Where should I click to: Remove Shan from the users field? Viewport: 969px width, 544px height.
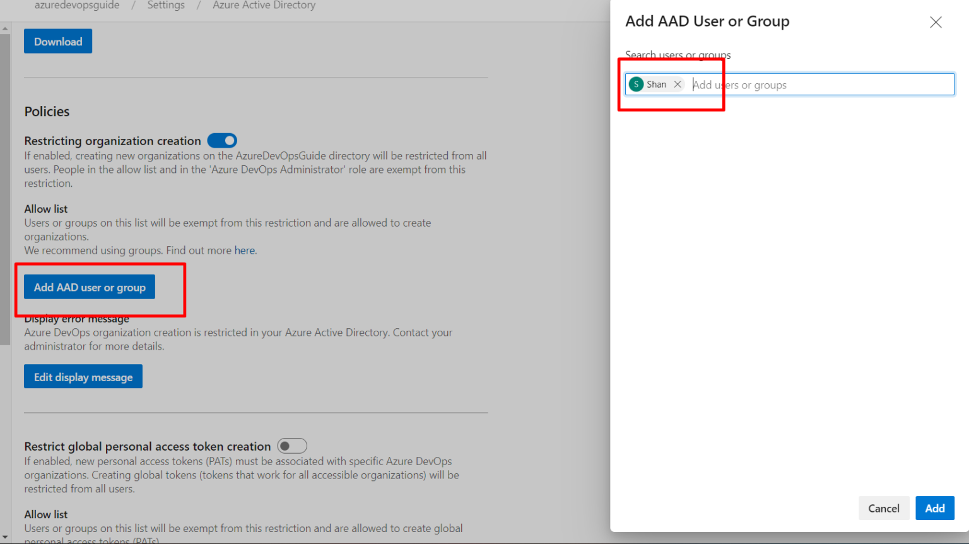point(678,83)
